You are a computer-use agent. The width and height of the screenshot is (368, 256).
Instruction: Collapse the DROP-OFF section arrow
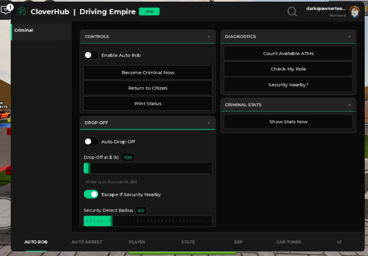(x=209, y=123)
